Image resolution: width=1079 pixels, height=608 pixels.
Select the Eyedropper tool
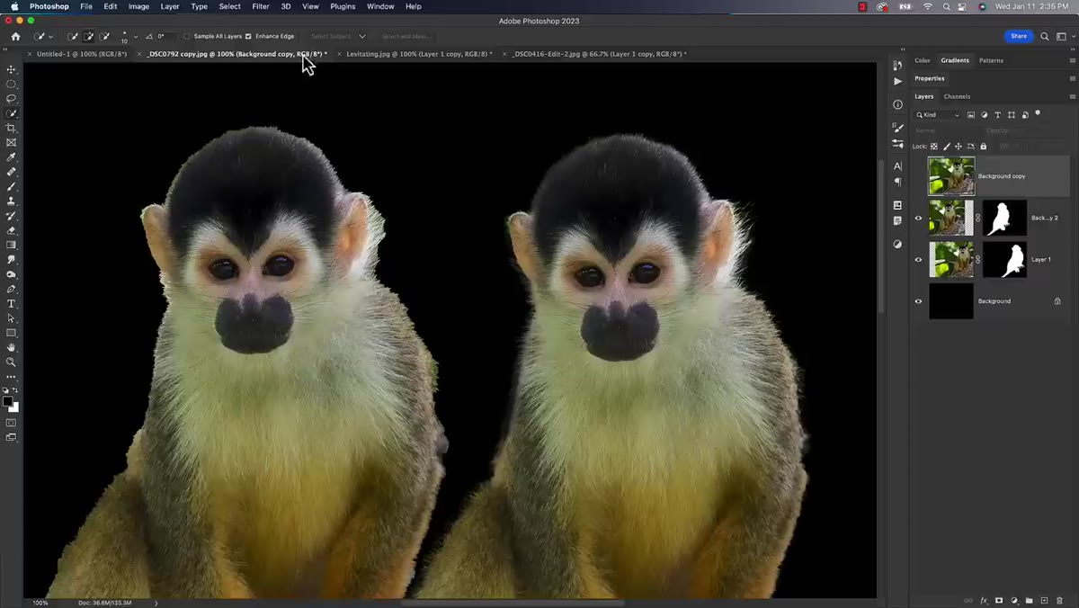(12, 157)
